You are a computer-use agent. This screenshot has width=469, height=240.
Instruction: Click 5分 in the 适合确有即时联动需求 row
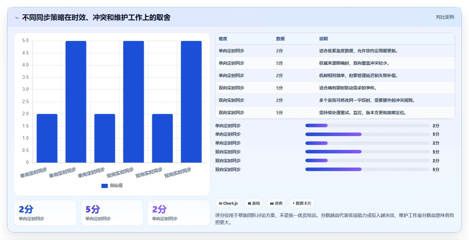click(279, 88)
